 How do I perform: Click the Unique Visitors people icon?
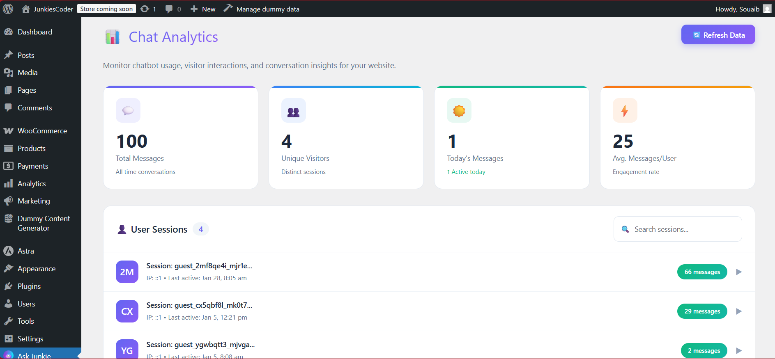click(294, 110)
